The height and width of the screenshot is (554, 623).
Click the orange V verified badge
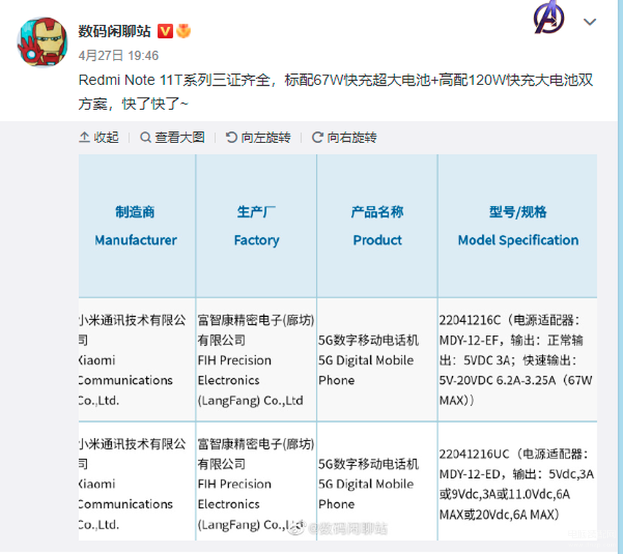tap(165, 31)
